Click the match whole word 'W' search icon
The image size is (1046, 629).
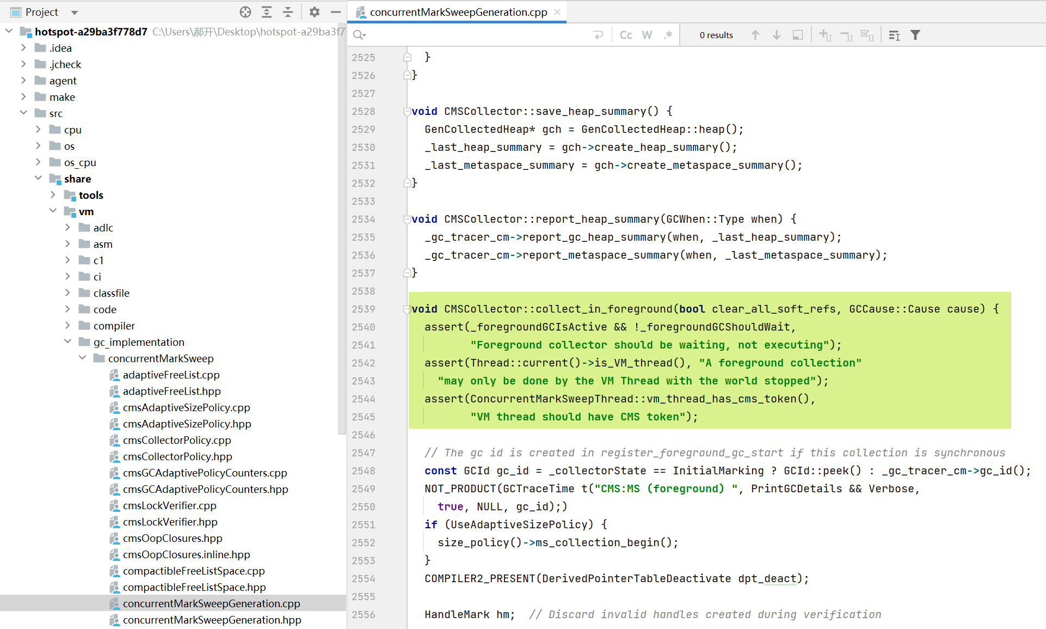pyautogui.click(x=645, y=34)
